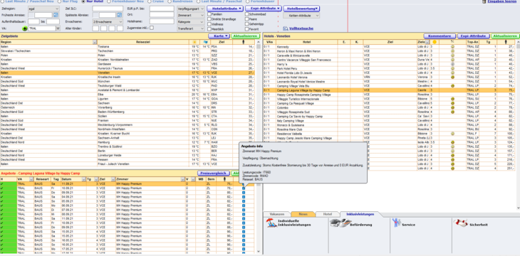Open the Transferart dropdown
520x256 pixels.
(191, 28)
